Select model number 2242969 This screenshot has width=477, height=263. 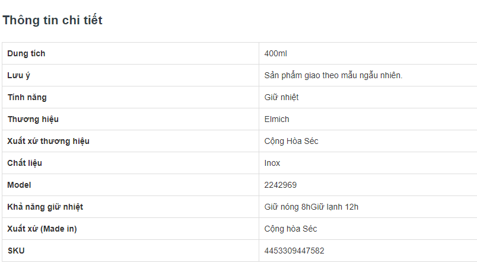(281, 185)
